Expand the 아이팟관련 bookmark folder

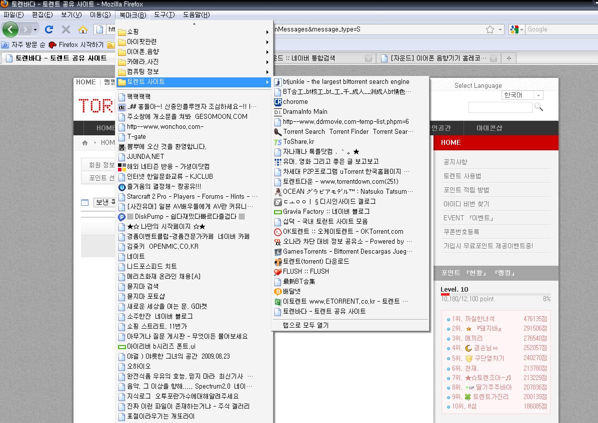coord(193,41)
